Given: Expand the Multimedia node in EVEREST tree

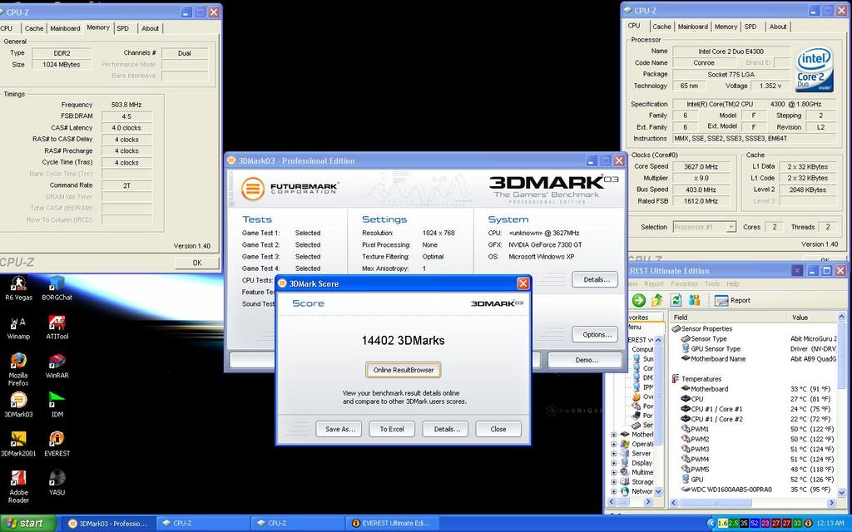Looking at the screenshot, I should [614, 472].
